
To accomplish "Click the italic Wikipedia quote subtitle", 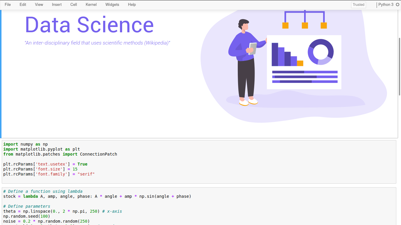I will [x=97, y=43].
